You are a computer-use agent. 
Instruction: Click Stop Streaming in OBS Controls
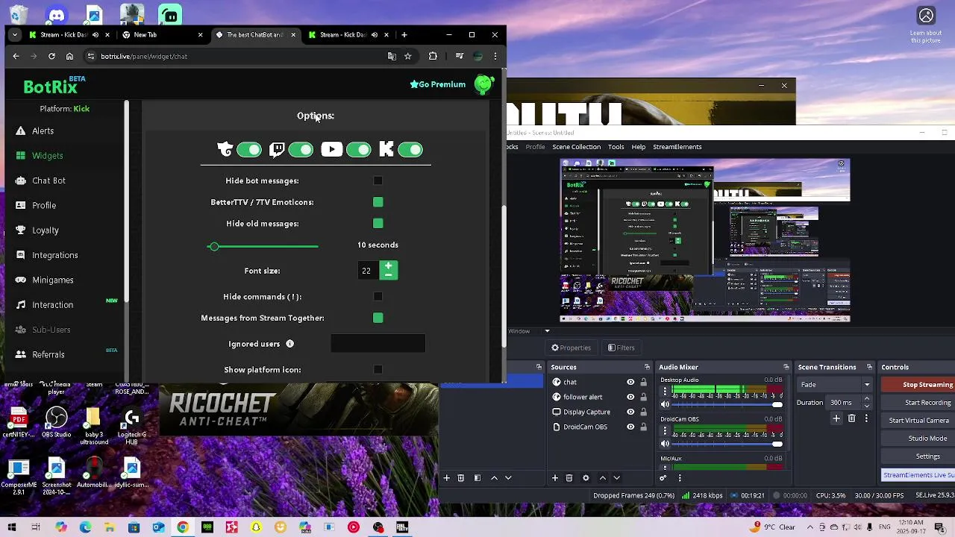point(918,385)
